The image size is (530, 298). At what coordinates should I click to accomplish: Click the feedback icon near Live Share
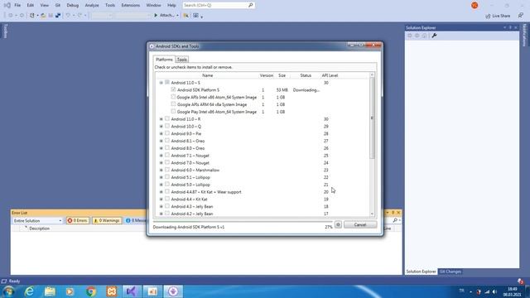pos(521,16)
